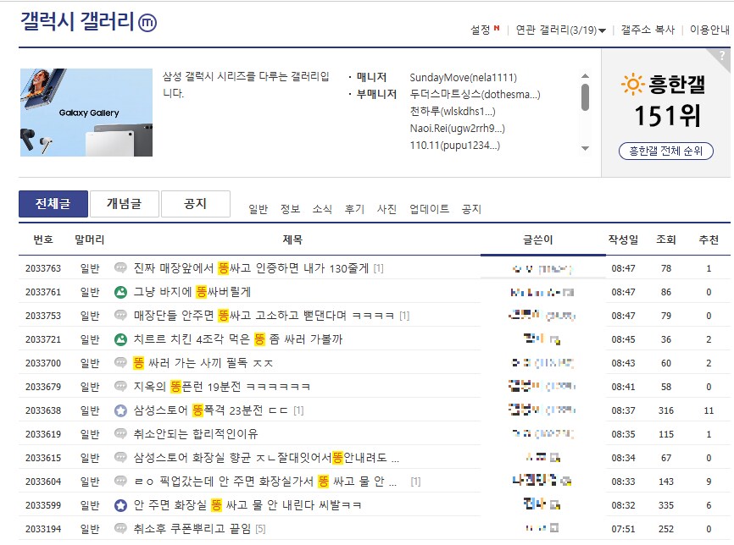Image resolution: width=734 pixels, height=545 pixels.
Task: Filter posts by 정보 category
Action: [290, 209]
